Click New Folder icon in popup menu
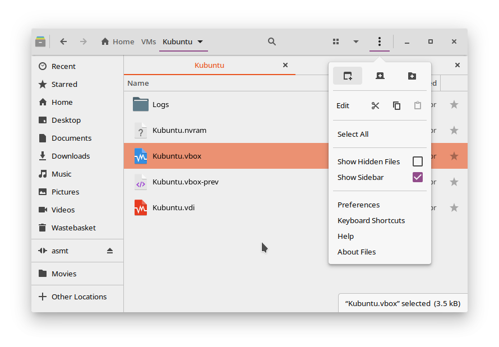The image size is (499, 347). (412, 76)
